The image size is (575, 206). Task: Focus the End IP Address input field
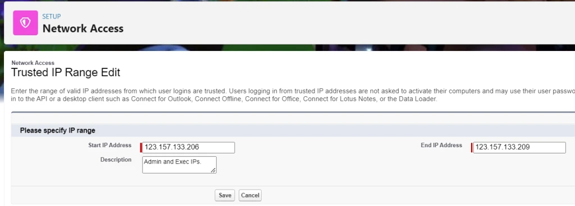(x=519, y=147)
